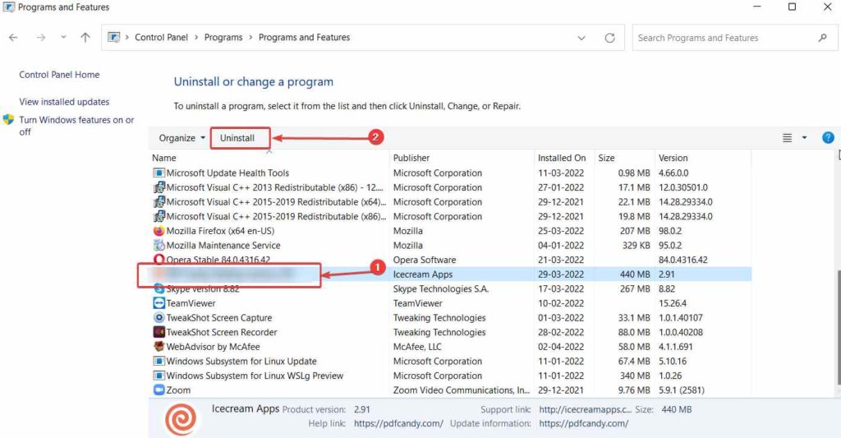This screenshot has width=841, height=438.
Task: Open Turn Windows features on or off
Action: (x=76, y=126)
